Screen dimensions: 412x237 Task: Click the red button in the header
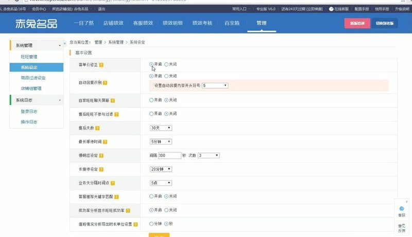[x=357, y=23]
